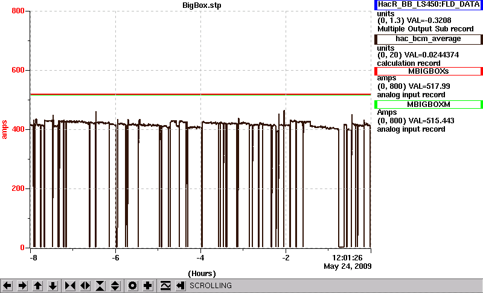Screen dimensions: 483x293
Task: Select the hac_bcm_average curve legend
Action: pyautogui.click(x=429, y=39)
